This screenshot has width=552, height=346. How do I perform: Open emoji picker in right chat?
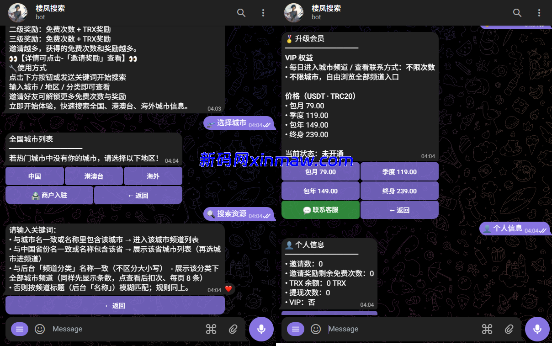point(315,329)
